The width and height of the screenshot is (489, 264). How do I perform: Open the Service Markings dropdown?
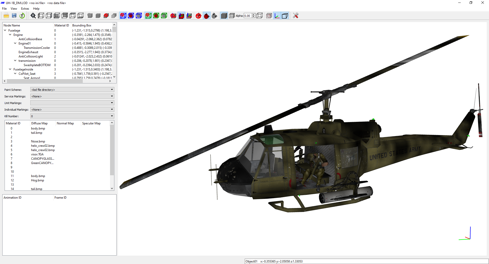[x=72, y=96]
